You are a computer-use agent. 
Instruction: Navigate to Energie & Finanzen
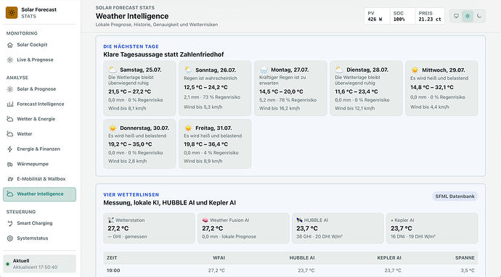point(40,149)
